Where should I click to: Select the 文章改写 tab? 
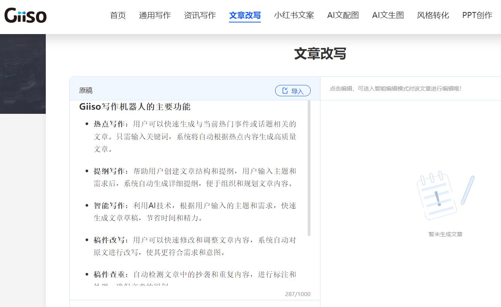coord(245,15)
